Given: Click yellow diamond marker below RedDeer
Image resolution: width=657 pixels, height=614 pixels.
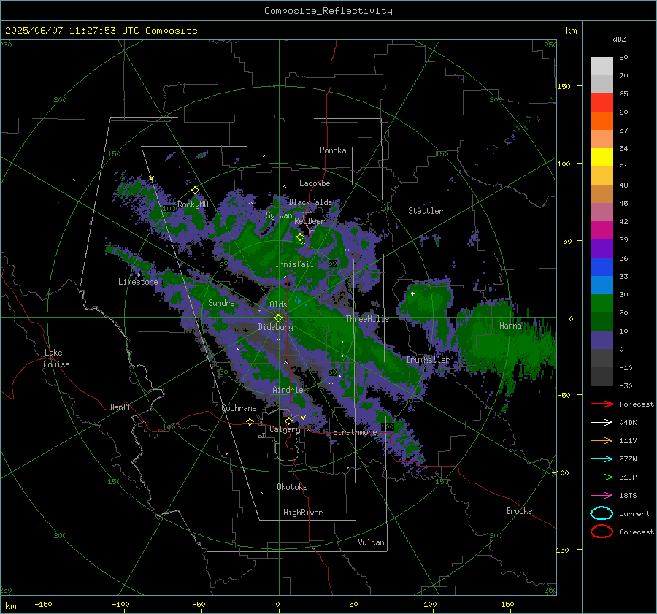Looking at the screenshot, I should click(300, 237).
